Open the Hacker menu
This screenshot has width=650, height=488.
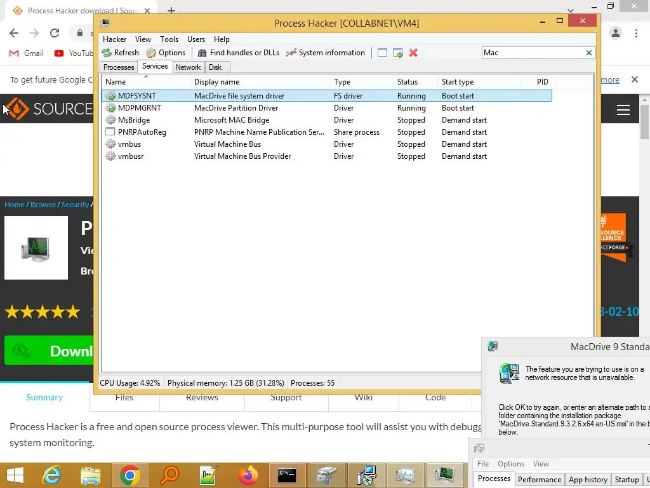click(x=114, y=39)
